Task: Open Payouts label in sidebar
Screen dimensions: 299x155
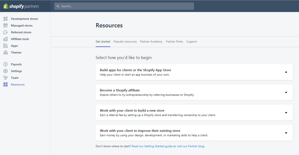Action: click(x=16, y=64)
